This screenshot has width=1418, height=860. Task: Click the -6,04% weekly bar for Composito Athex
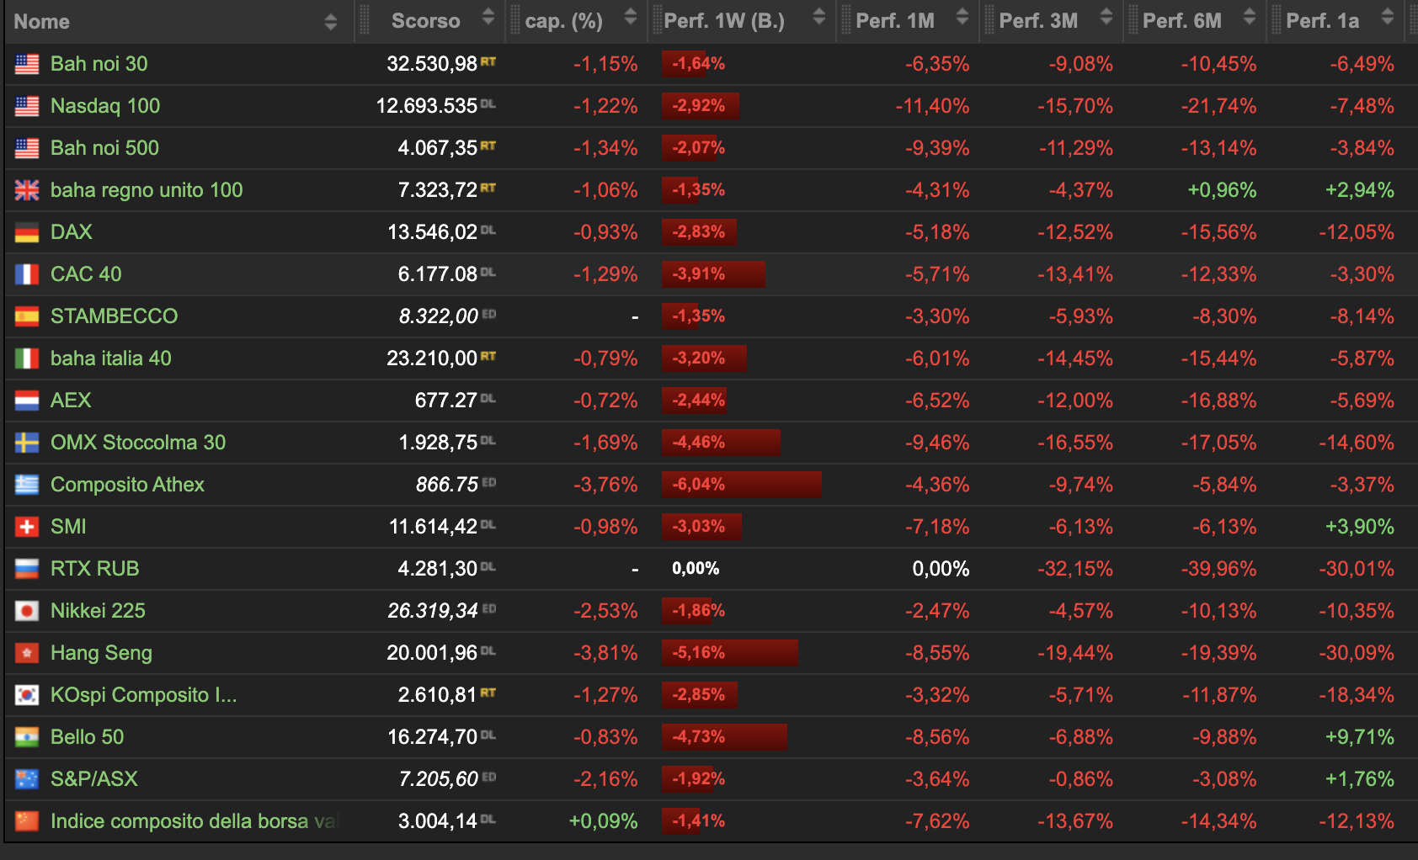coord(741,485)
